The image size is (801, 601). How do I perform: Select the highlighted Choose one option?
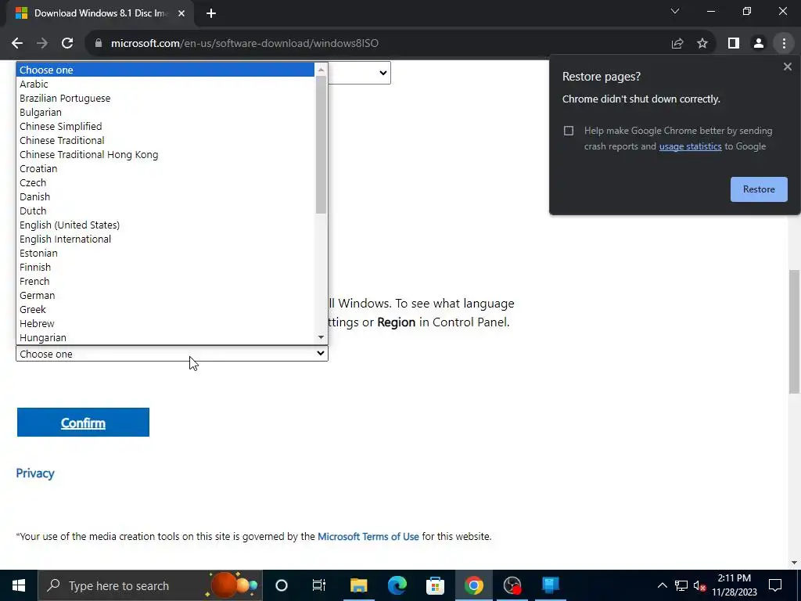tap(165, 70)
